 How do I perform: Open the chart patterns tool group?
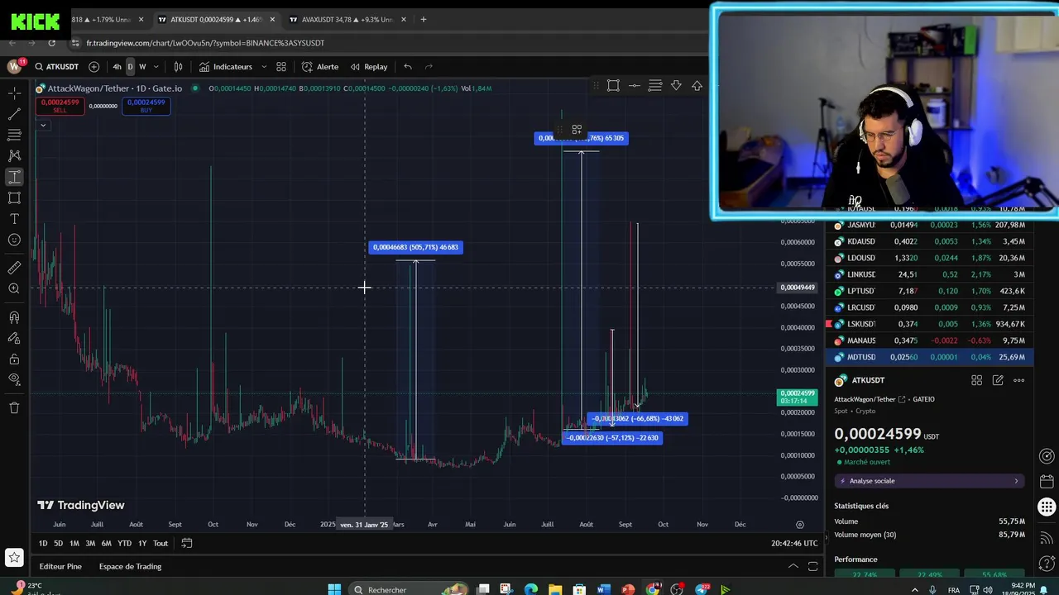click(14, 155)
